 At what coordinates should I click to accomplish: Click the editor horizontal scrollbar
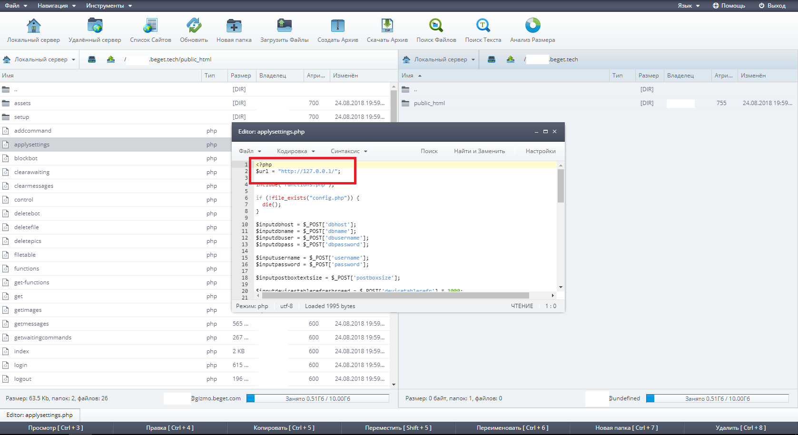395,296
